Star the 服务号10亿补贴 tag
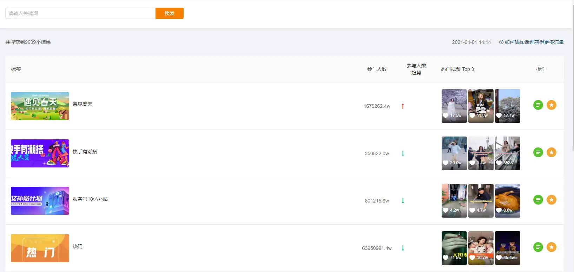574x272 pixels. (x=551, y=200)
